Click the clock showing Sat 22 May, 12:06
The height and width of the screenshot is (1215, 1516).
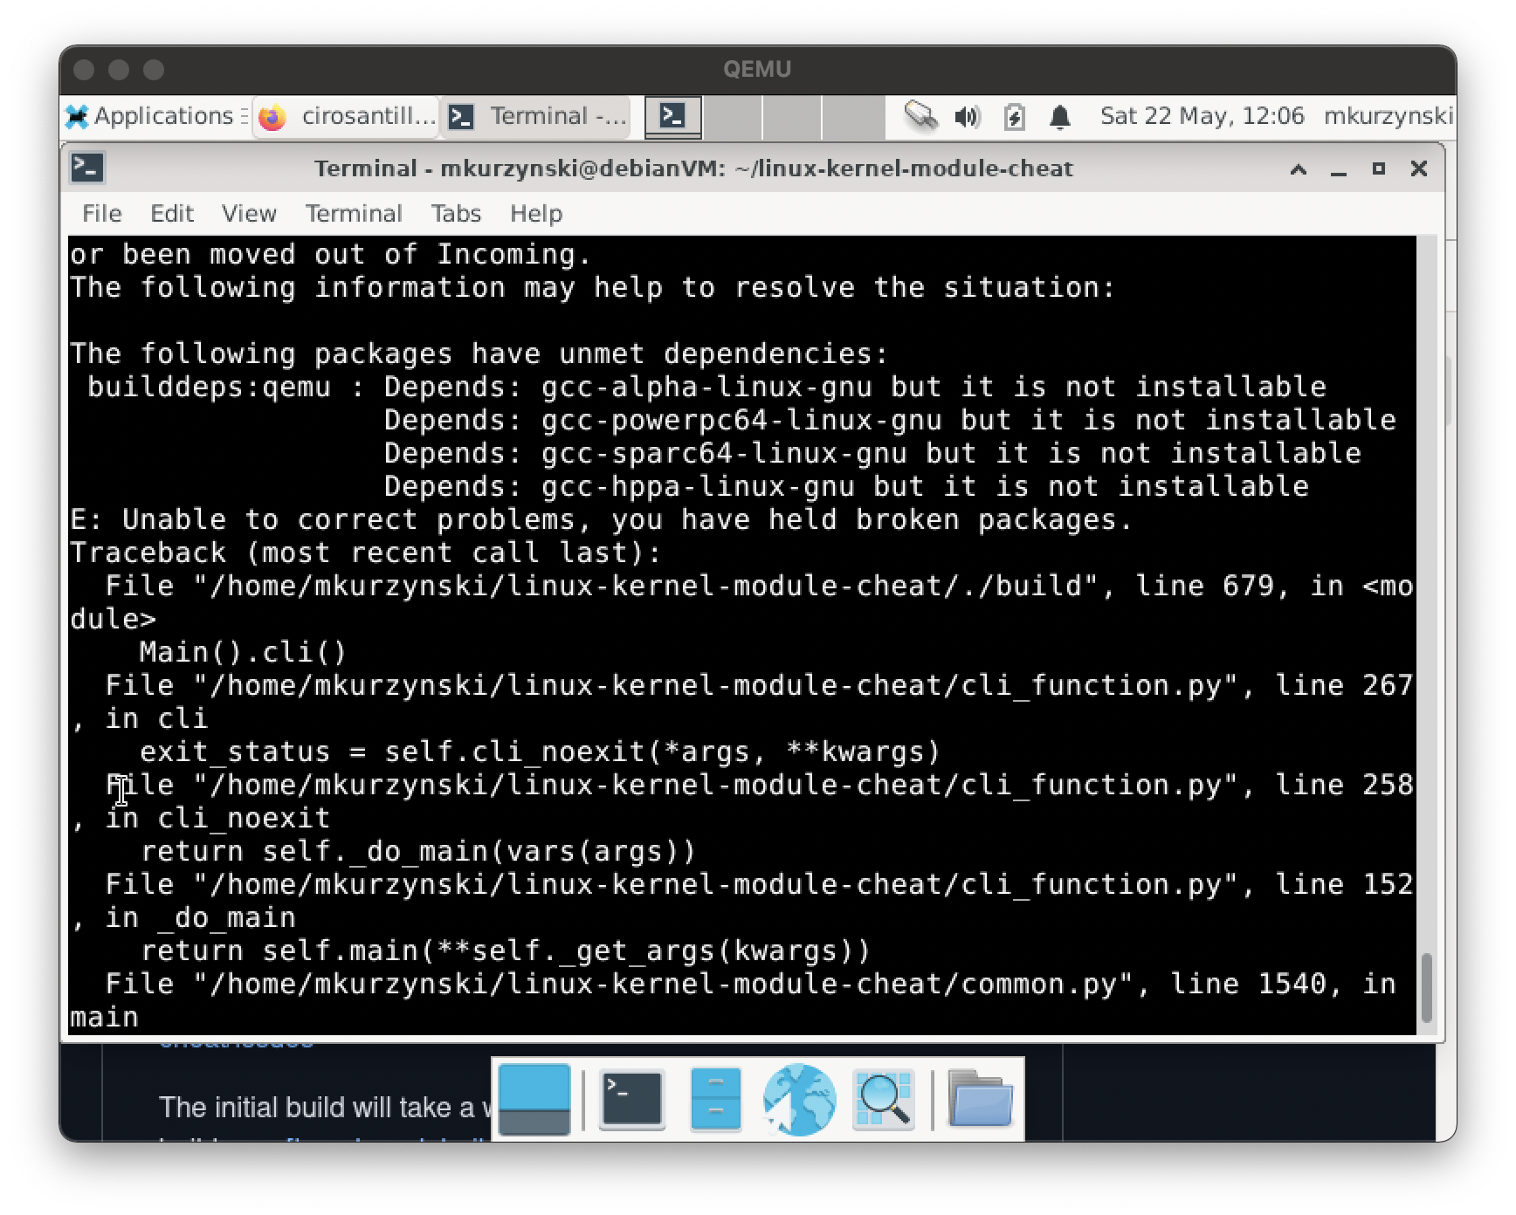pos(1202,116)
